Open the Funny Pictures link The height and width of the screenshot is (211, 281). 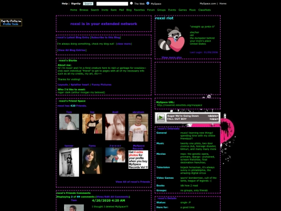101,85
